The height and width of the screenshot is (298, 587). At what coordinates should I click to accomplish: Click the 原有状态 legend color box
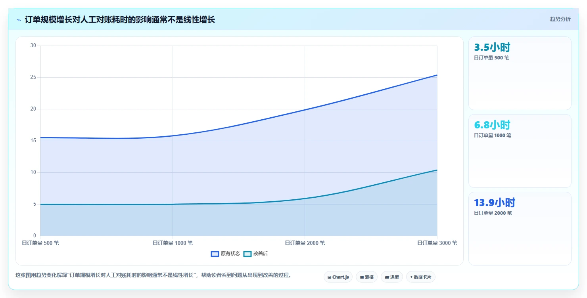pos(215,254)
